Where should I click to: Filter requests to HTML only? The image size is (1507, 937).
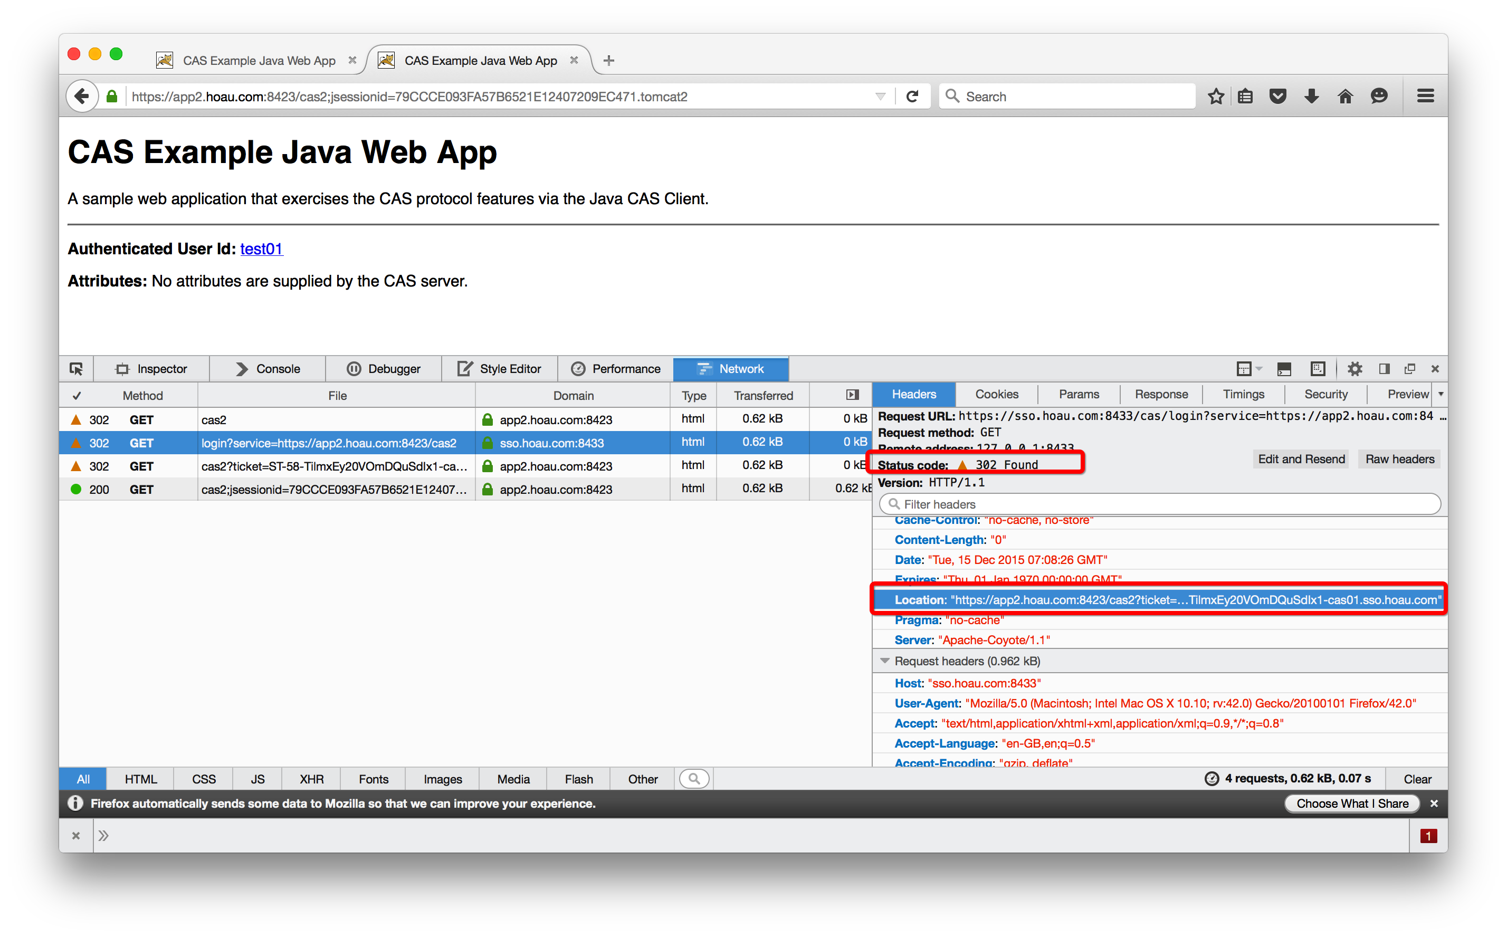point(141,779)
